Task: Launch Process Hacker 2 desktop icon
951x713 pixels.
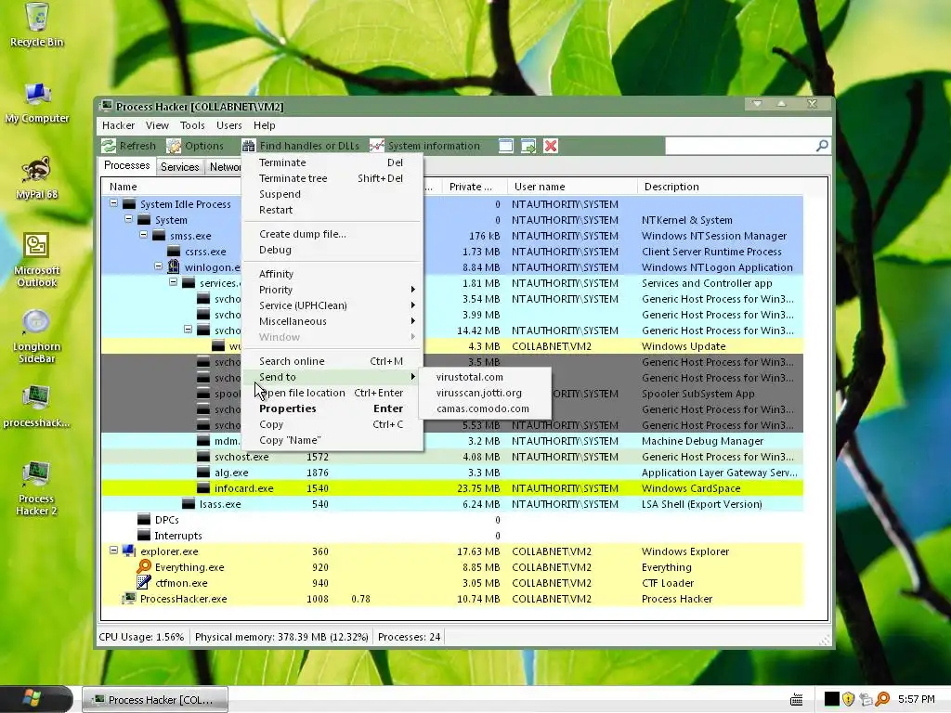Action: click(x=37, y=488)
